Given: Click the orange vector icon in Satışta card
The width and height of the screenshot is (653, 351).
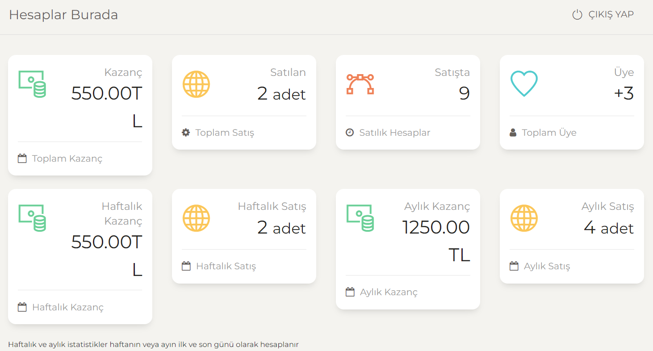Looking at the screenshot, I should 360,84.
